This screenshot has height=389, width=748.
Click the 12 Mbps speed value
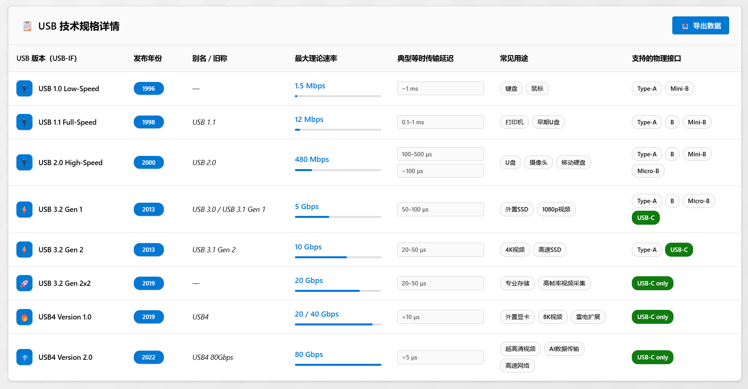(309, 119)
